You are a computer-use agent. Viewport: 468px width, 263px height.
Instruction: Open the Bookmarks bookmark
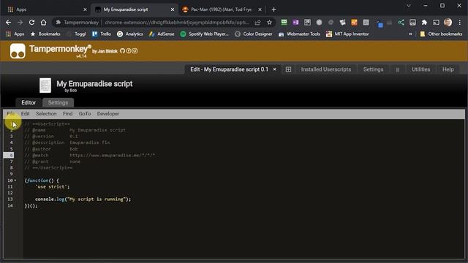coord(45,34)
